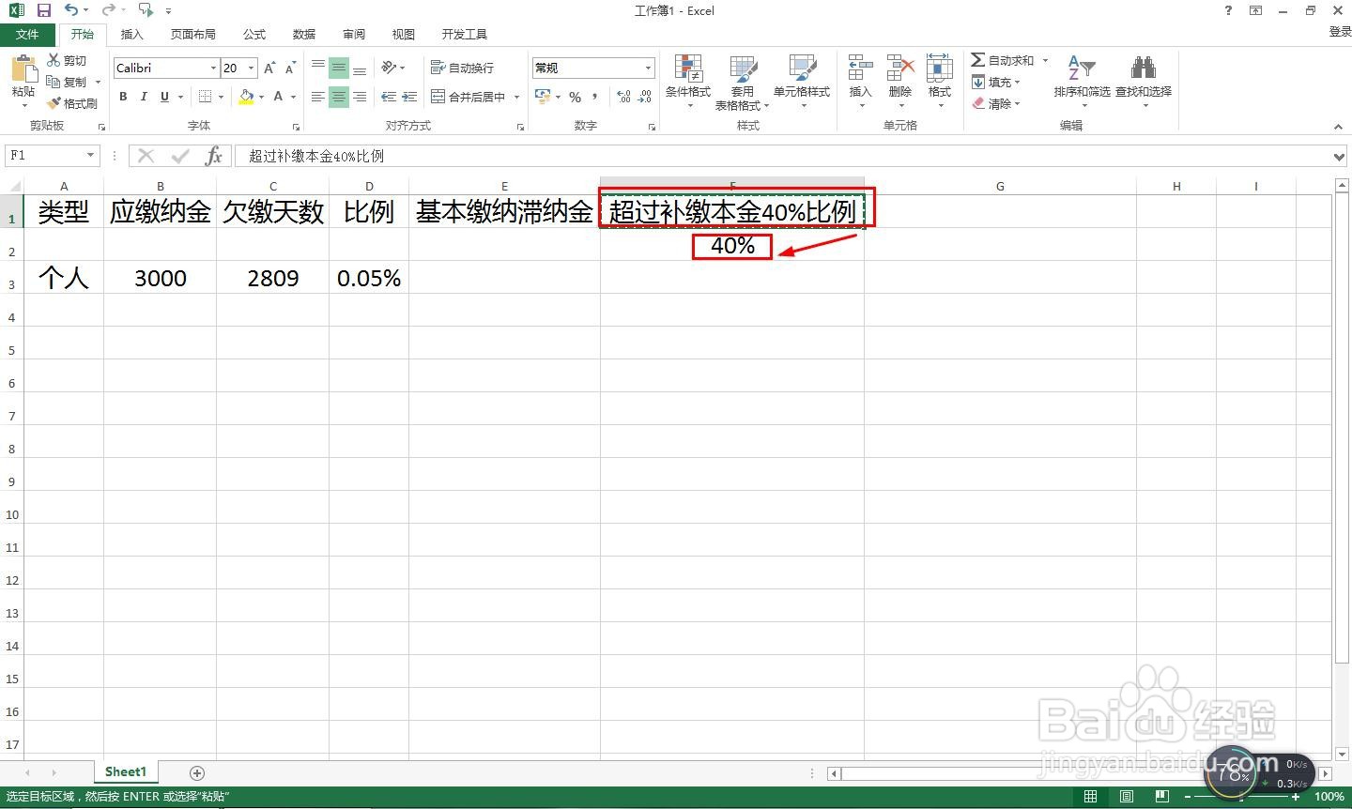Expand AutoSum (自动求和) dropdown arrow
Screen dimensions: 1352x809
tap(1045, 60)
